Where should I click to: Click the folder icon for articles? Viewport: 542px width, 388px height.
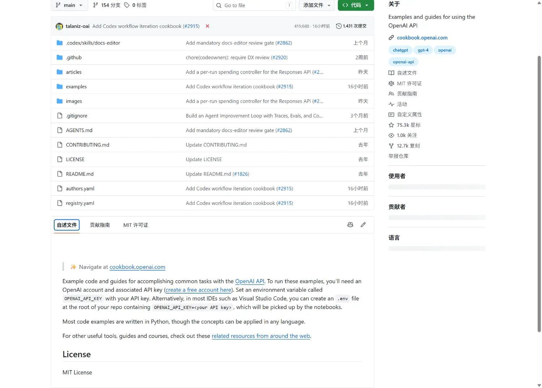pos(60,72)
